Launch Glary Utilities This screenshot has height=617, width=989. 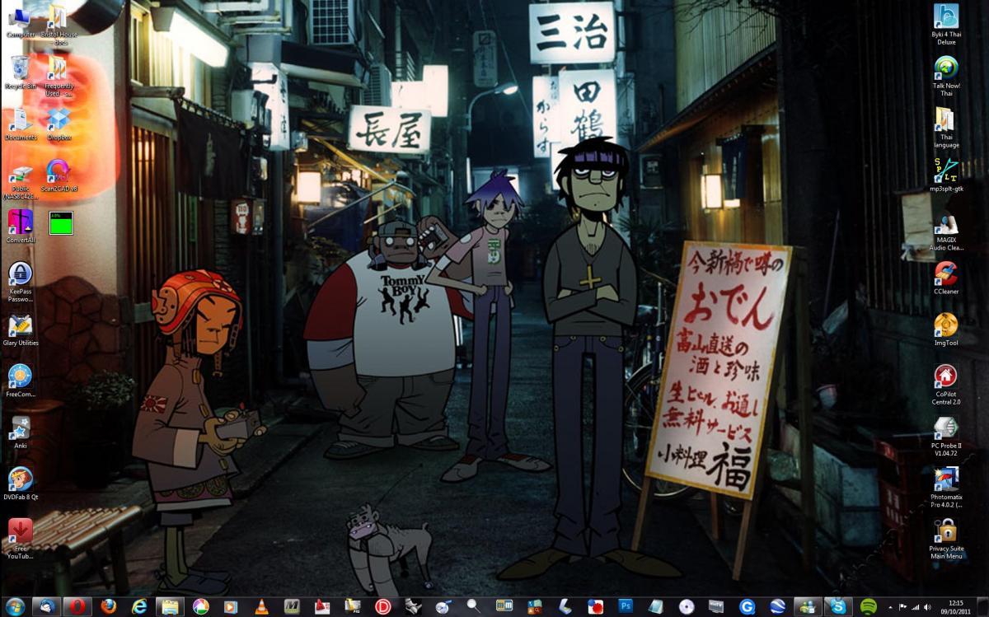click(20, 330)
